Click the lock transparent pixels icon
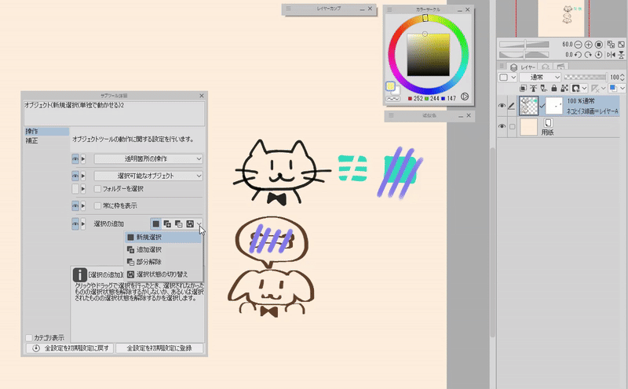The image size is (628, 389). (564, 88)
